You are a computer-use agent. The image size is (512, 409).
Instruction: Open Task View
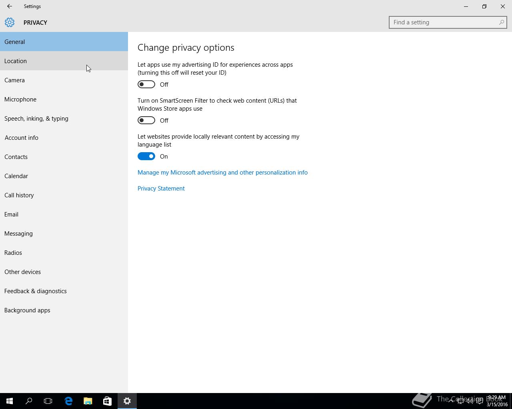point(48,401)
